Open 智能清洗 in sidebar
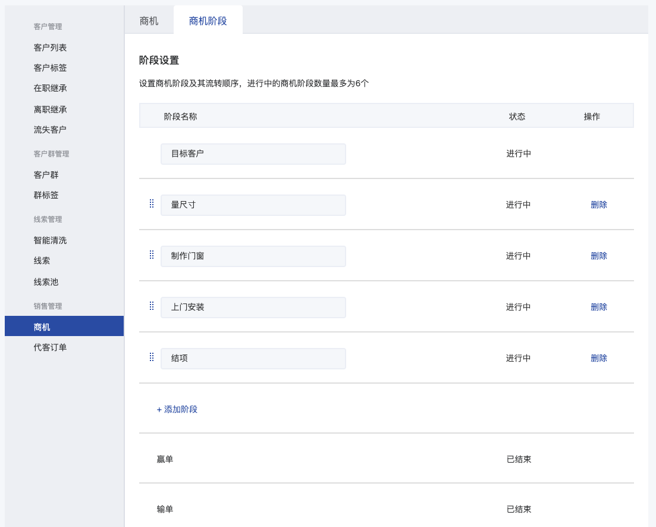This screenshot has width=656, height=527. (50, 240)
